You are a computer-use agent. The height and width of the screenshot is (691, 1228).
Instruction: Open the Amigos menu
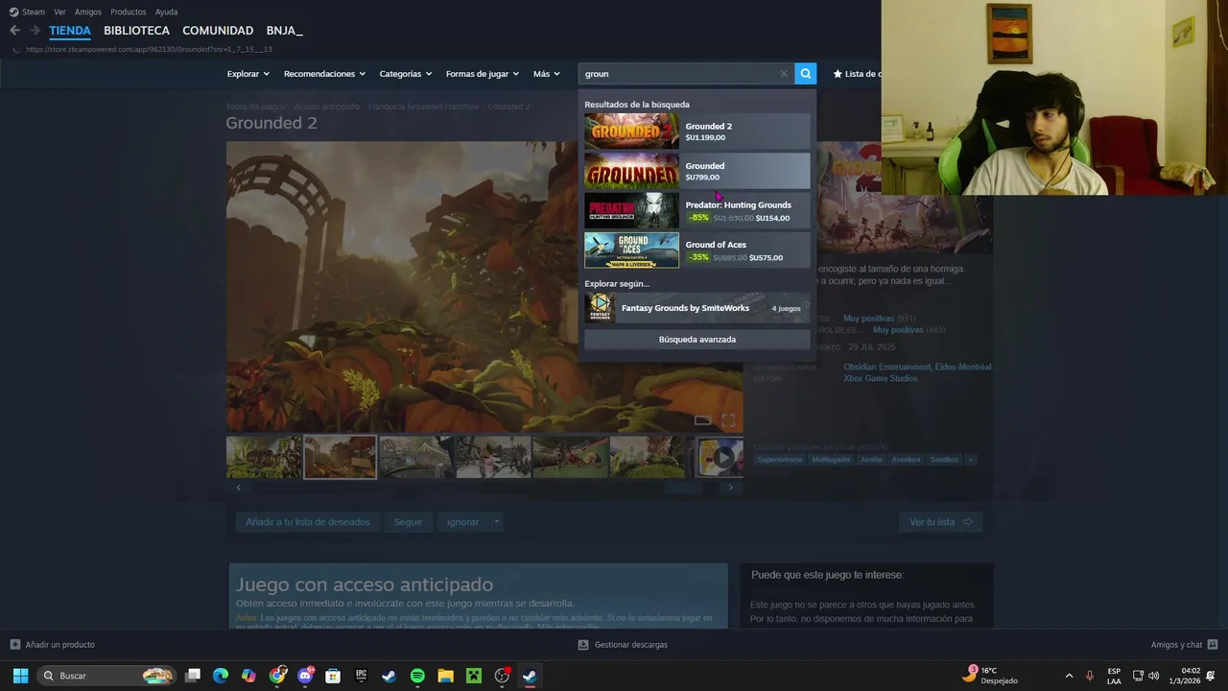87,12
